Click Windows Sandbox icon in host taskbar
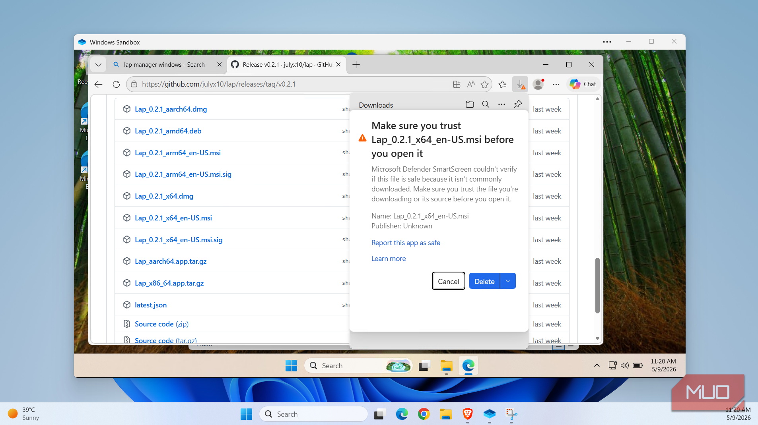 click(490, 414)
